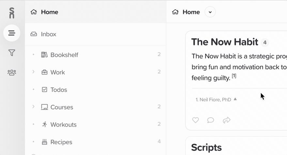Click the Bookshelf bullet dot
The height and width of the screenshot is (155, 287).
(33, 54)
